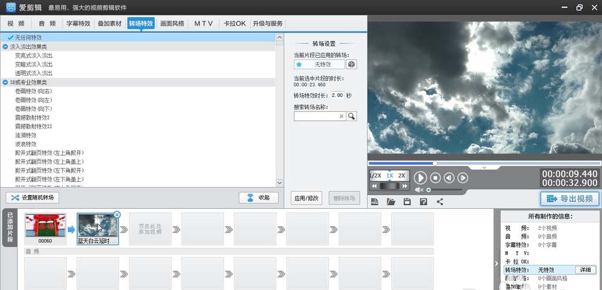The width and height of the screenshot is (602, 290).
Task: Click the 应用/修改 button
Action: [306, 199]
